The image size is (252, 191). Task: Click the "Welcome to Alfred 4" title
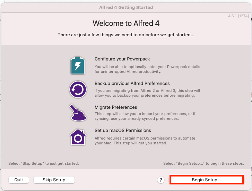pos(126,23)
